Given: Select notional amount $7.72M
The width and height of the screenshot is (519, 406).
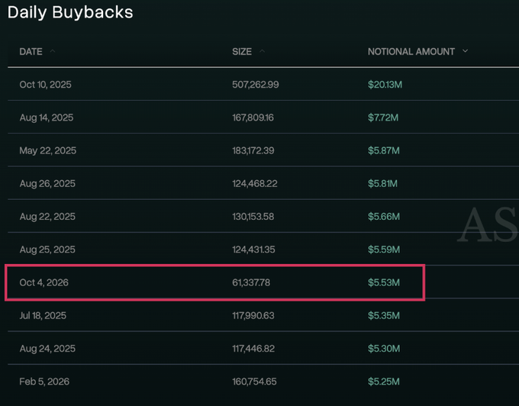Looking at the screenshot, I should coord(383,118).
